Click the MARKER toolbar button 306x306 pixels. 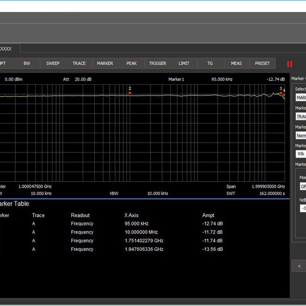point(105,63)
